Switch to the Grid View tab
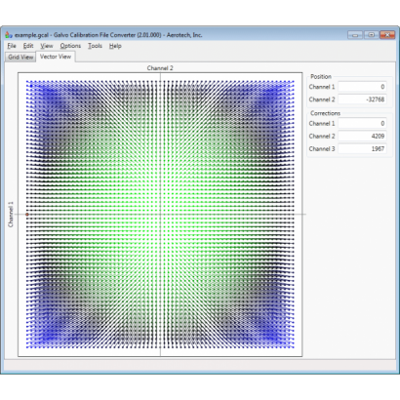The image size is (400, 400). (x=20, y=57)
